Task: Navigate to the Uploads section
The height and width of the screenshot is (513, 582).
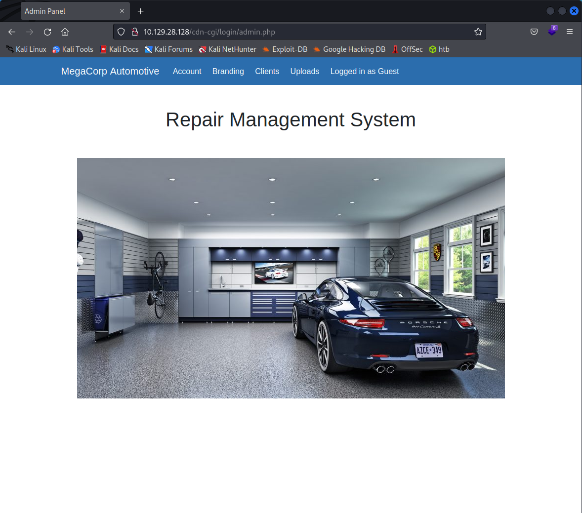Action: point(304,72)
